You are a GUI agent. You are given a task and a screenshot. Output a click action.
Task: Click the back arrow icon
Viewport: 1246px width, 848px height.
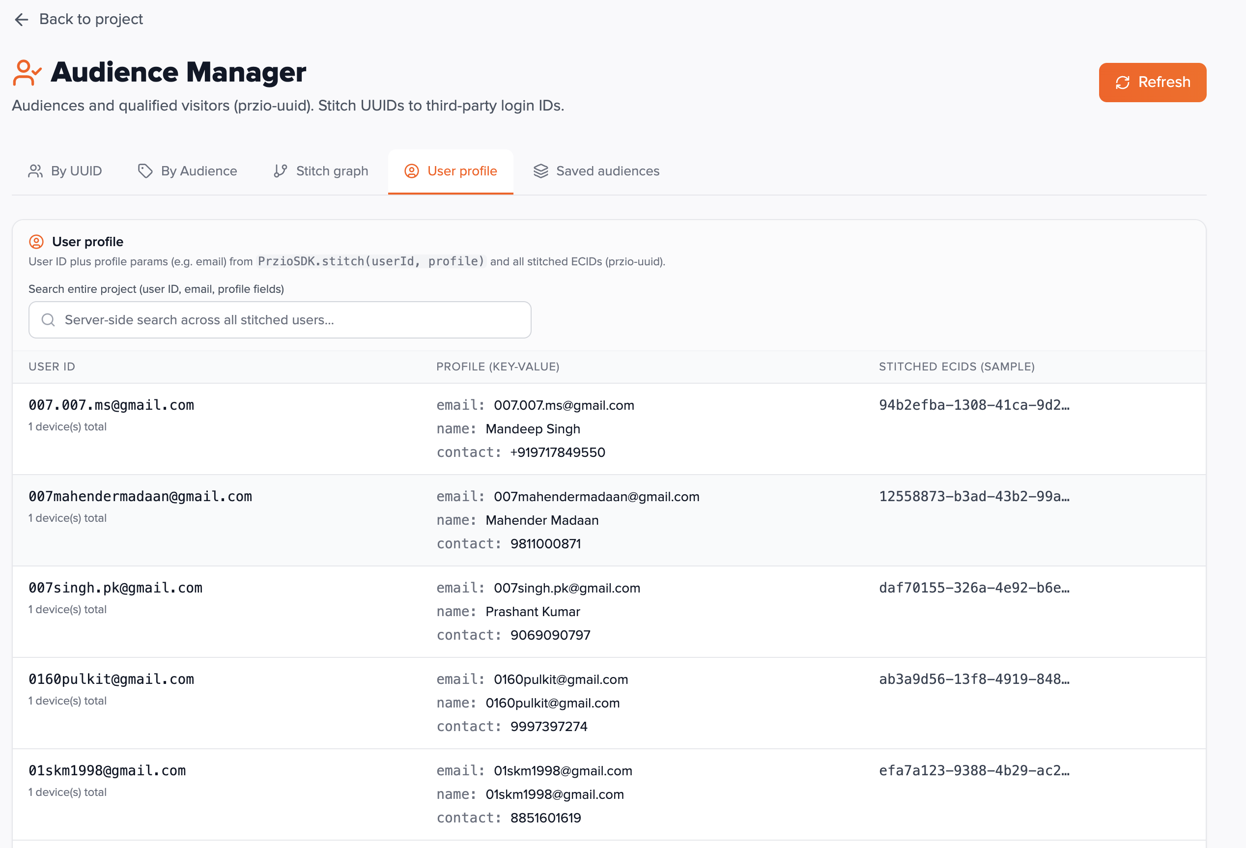point(22,20)
